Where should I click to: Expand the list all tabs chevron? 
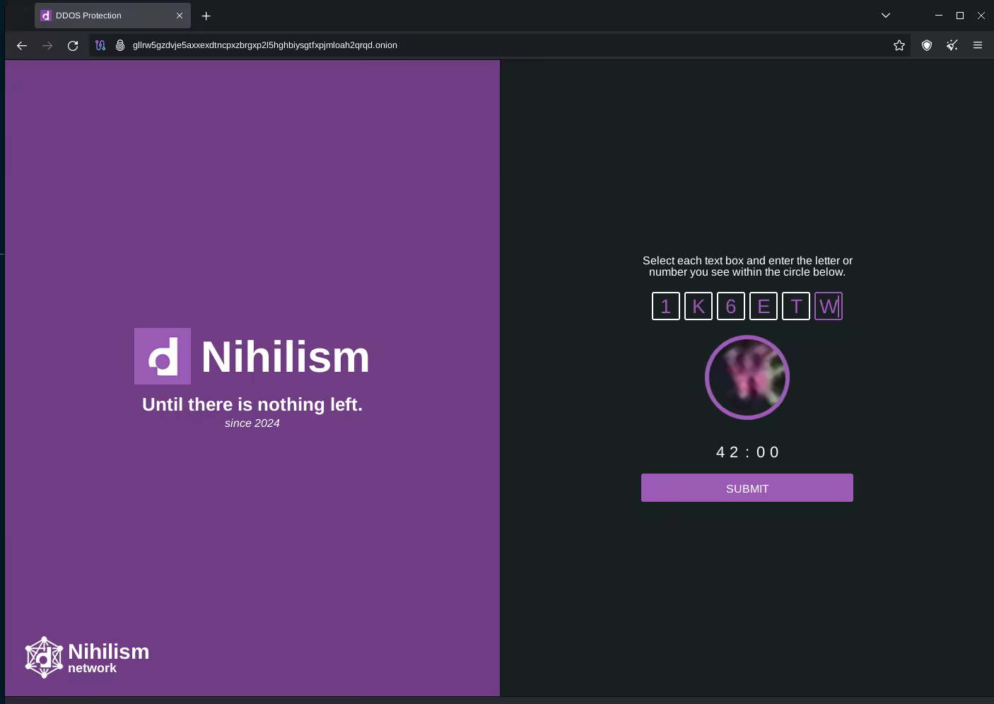point(885,16)
